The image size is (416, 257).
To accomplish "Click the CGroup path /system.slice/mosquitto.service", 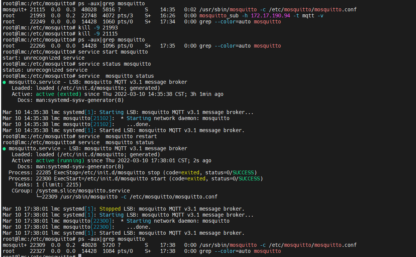I will click(83, 191).
